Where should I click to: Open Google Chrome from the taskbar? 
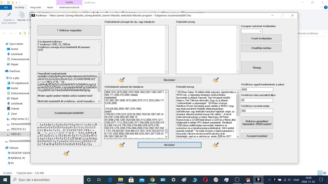pos(152,180)
